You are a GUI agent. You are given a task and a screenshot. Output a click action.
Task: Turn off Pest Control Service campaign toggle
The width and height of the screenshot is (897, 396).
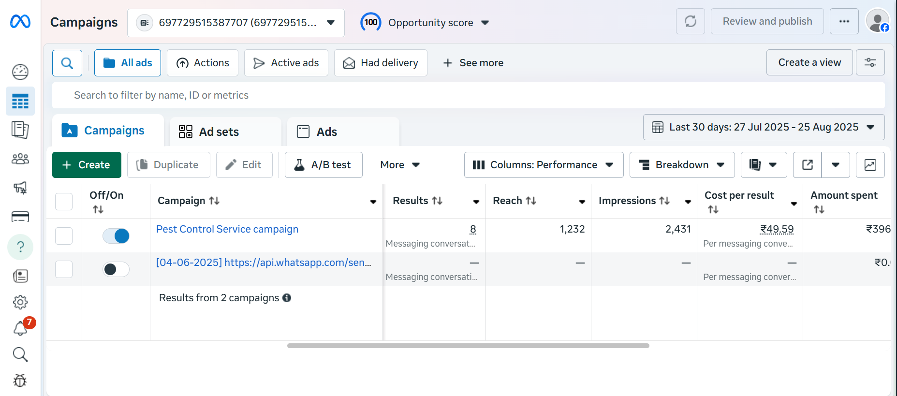[x=116, y=236]
